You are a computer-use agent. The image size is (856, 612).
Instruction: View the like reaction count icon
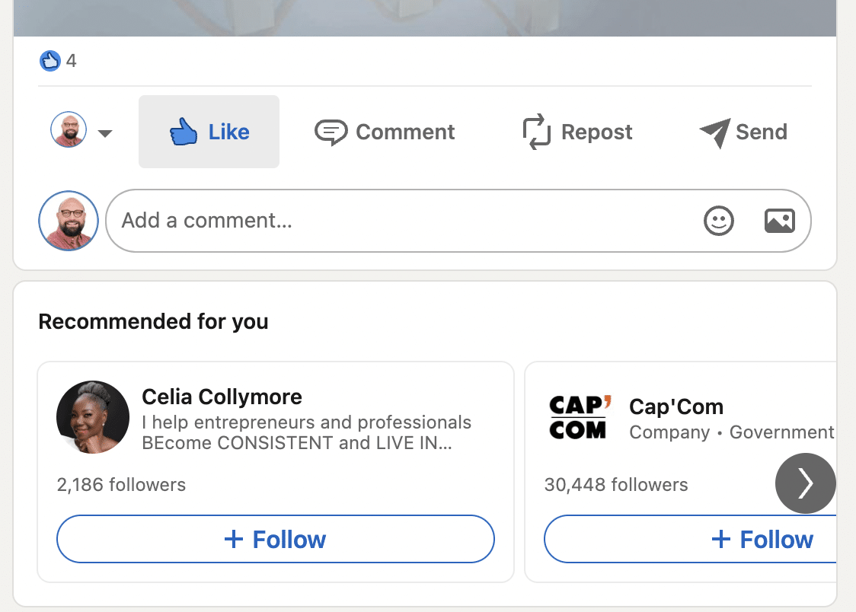[50, 61]
